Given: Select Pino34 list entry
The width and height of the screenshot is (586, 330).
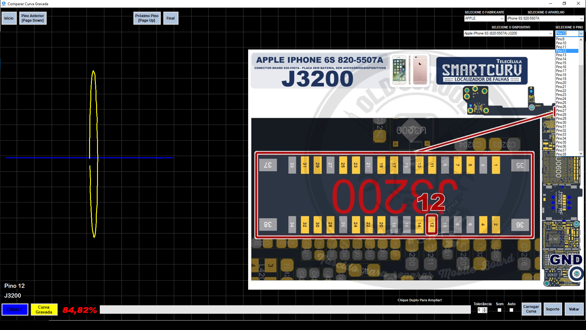Looking at the screenshot, I should pyautogui.click(x=567, y=138).
